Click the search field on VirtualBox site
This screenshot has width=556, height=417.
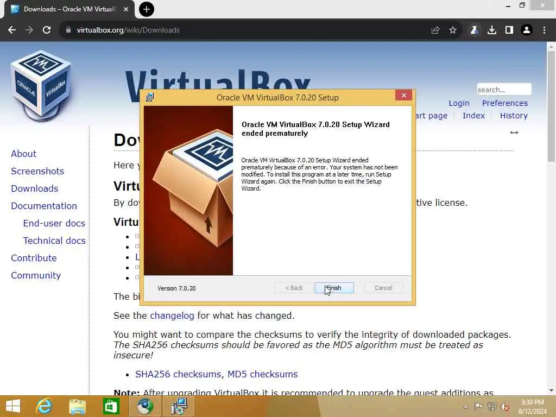click(x=504, y=90)
